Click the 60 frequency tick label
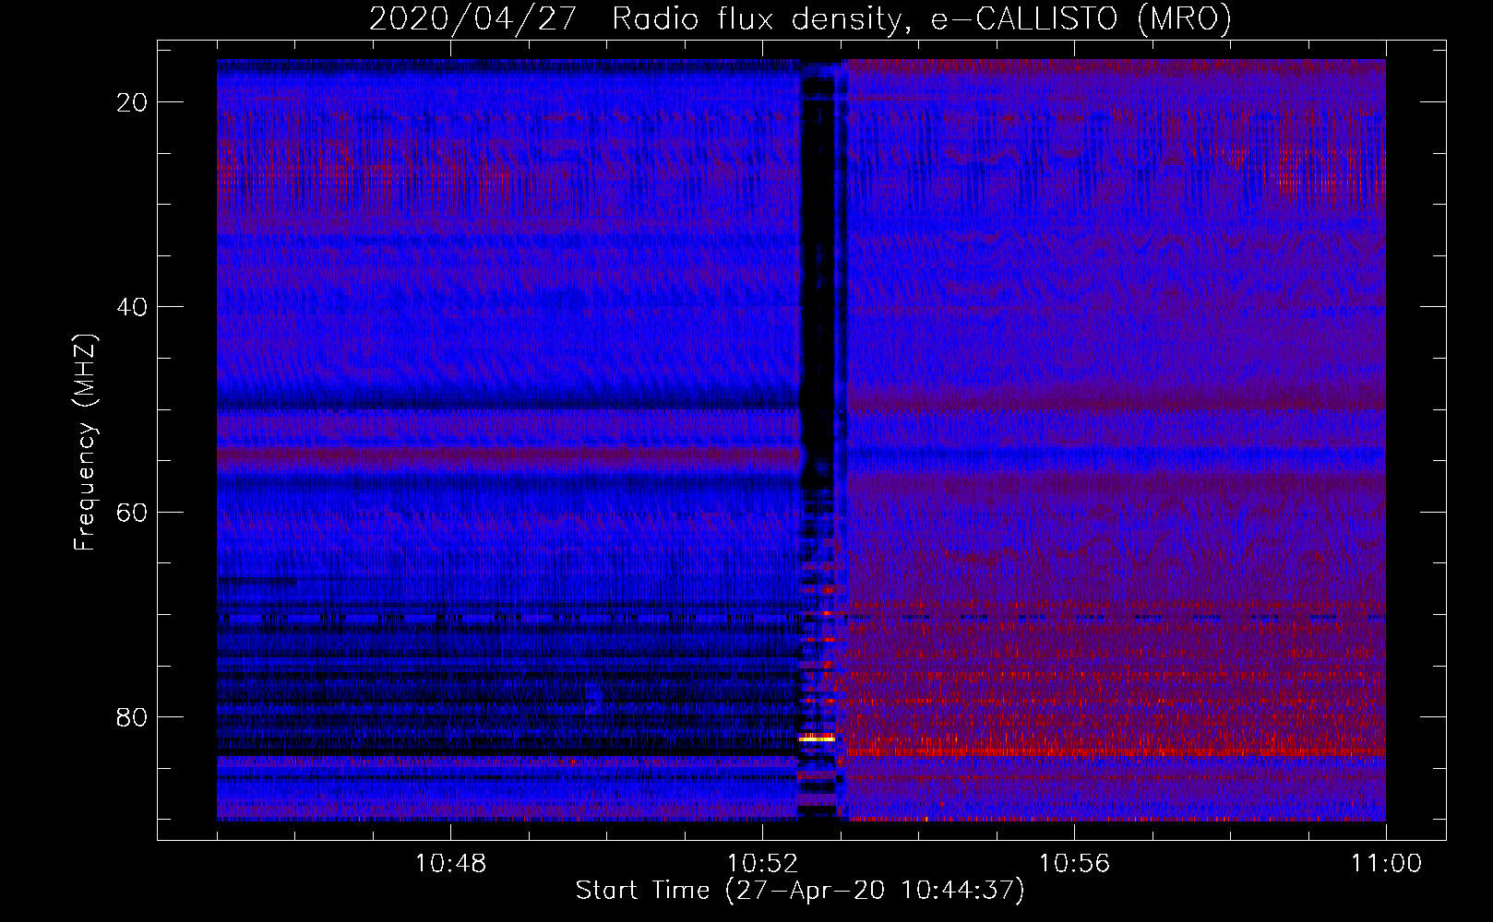This screenshot has height=922, width=1493. (x=132, y=512)
